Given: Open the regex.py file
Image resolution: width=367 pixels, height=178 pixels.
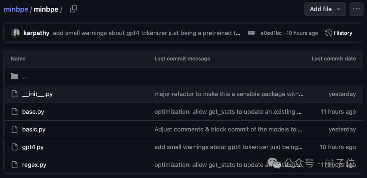Looking at the screenshot, I should (x=34, y=165).
